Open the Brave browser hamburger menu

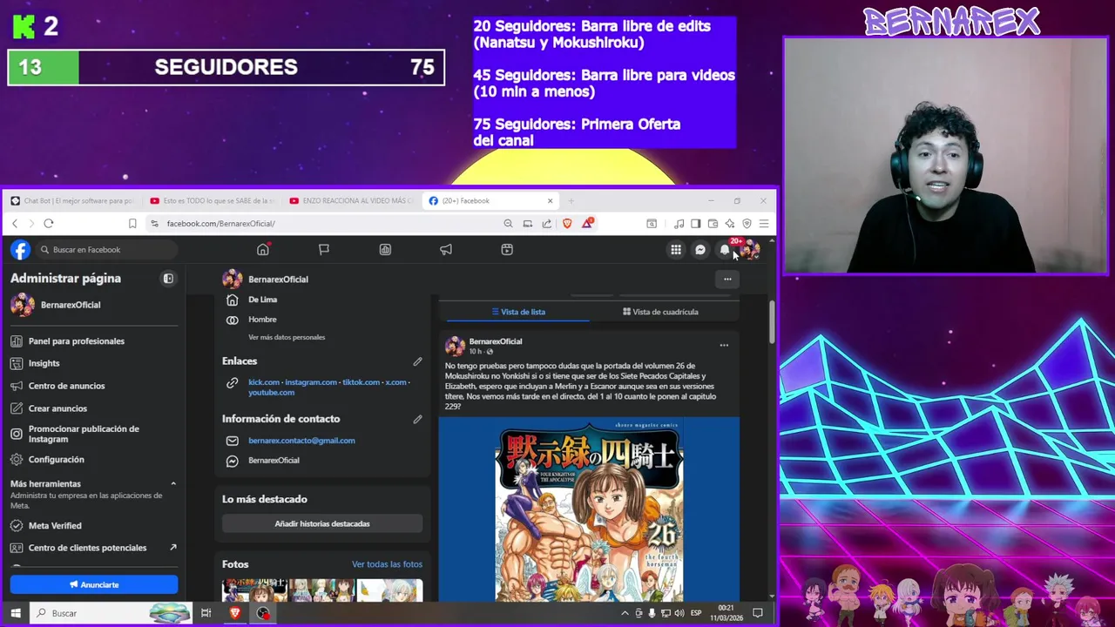(764, 224)
